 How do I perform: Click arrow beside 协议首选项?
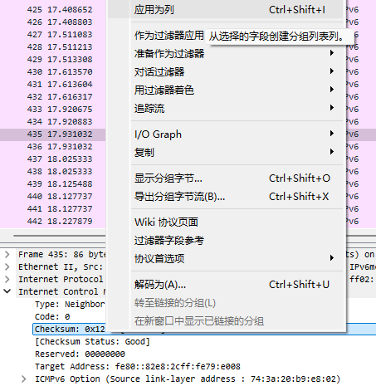[332, 258]
